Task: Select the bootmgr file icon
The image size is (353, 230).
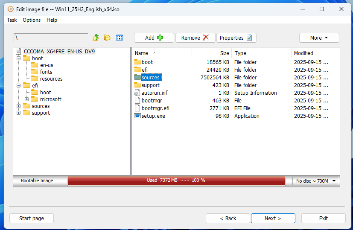Action: click(x=137, y=100)
